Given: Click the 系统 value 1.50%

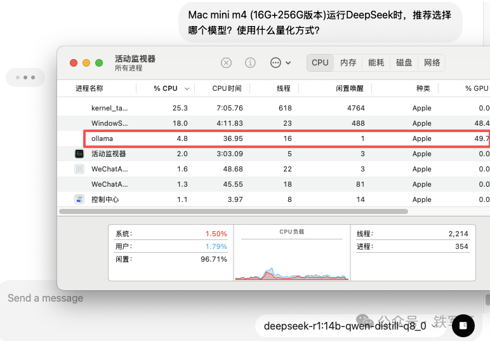Looking at the screenshot, I should tap(216, 234).
